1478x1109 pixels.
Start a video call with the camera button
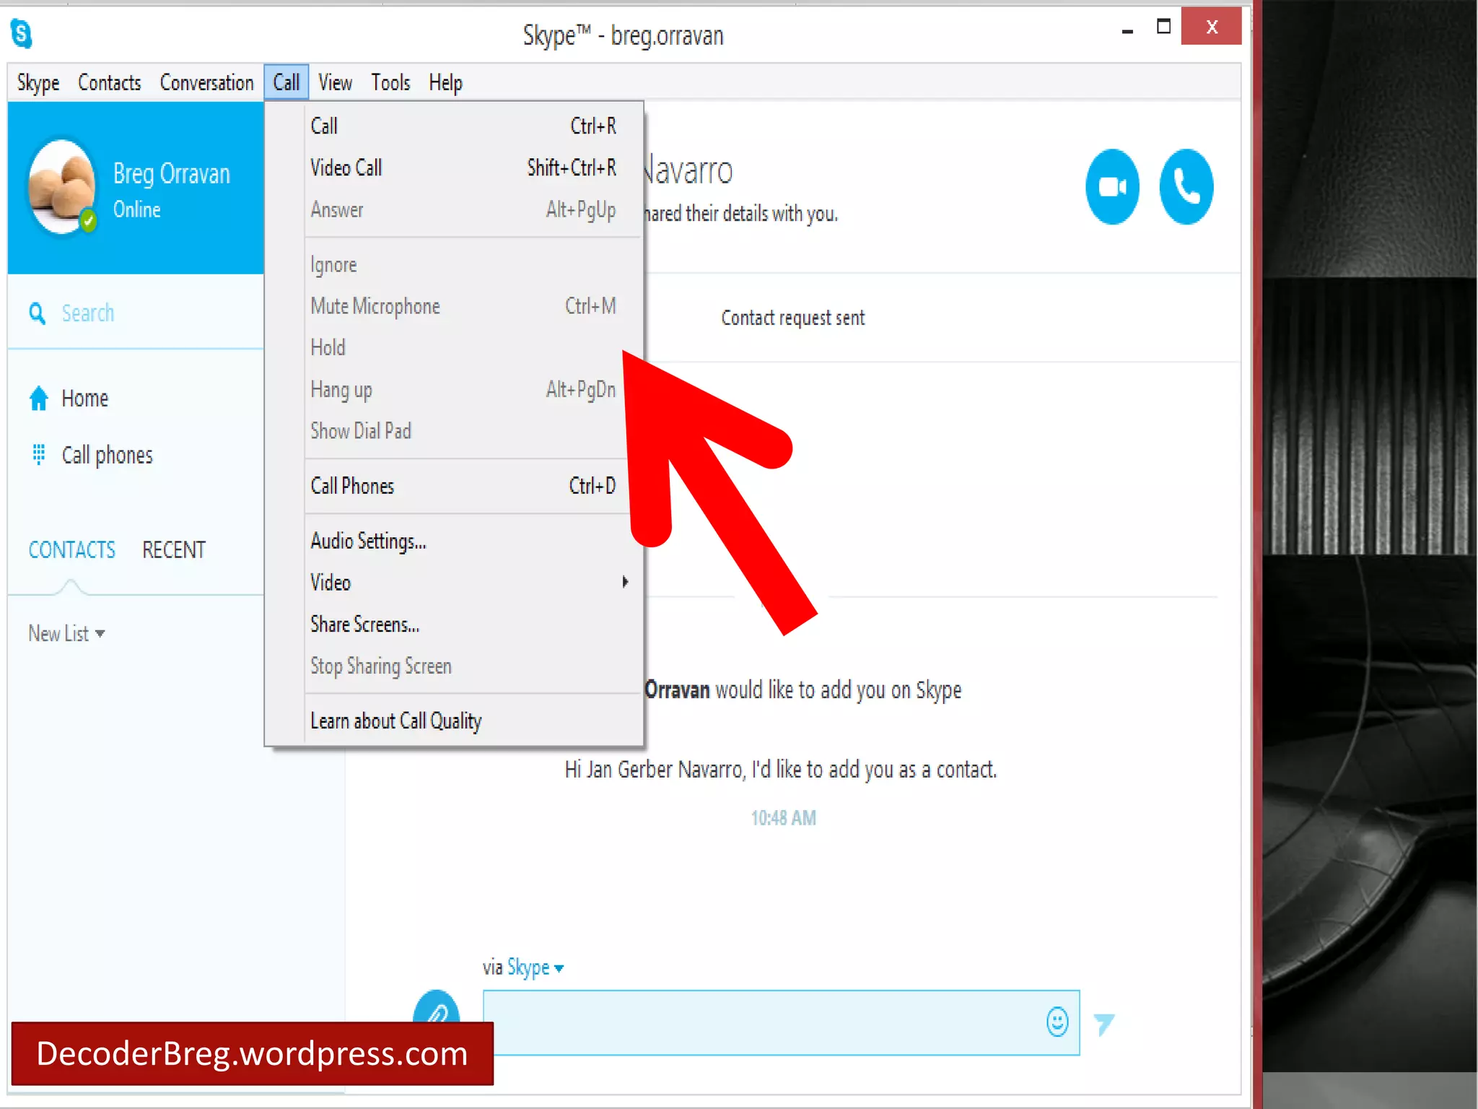point(1112,187)
